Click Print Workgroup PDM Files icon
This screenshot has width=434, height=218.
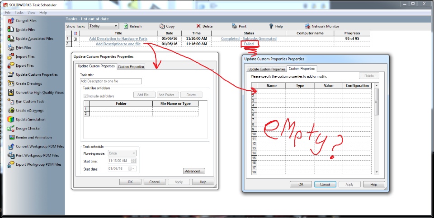pyautogui.click(x=11, y=155)
